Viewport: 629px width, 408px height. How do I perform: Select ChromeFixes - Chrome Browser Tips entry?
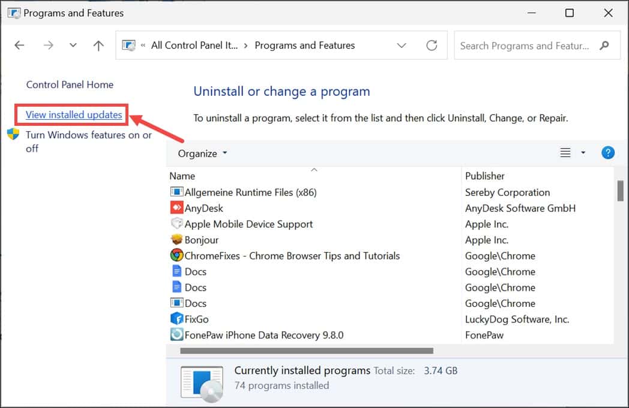pyautogui.click(x=292, y=256)
